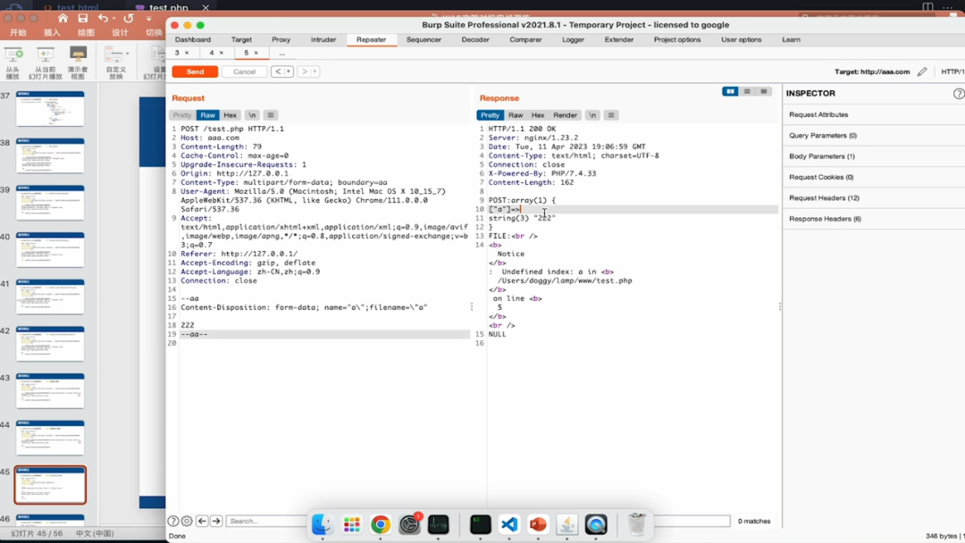Open Visual Studio Code from dock
Viewport: 965px width, 543px height.
[509, 524]
